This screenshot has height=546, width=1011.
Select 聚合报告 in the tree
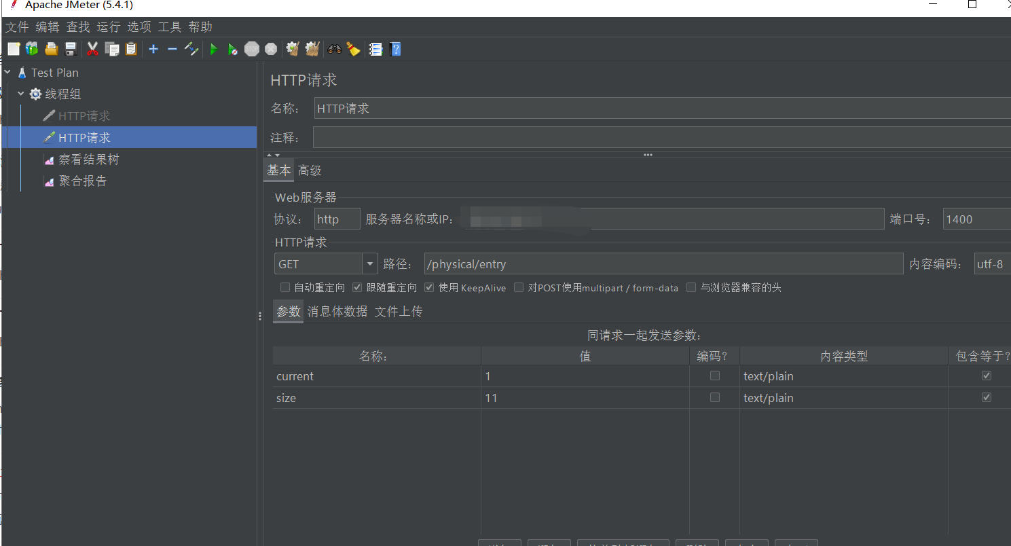click(82, 181)
